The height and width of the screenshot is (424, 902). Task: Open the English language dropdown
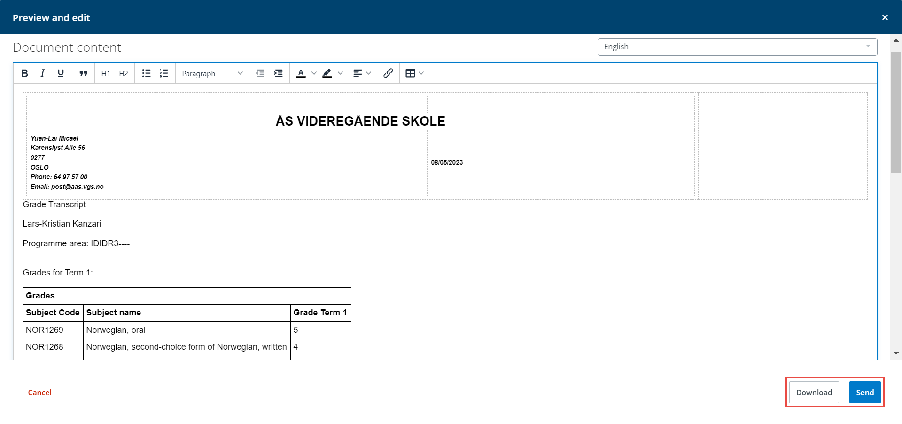(x=737, y=47)
